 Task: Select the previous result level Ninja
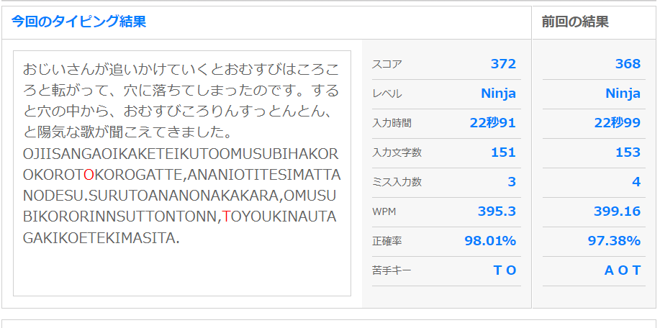pyautogui.click(x=623, y=94)
